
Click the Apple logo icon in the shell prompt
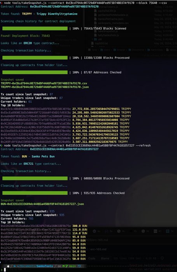tap(8, 266)
